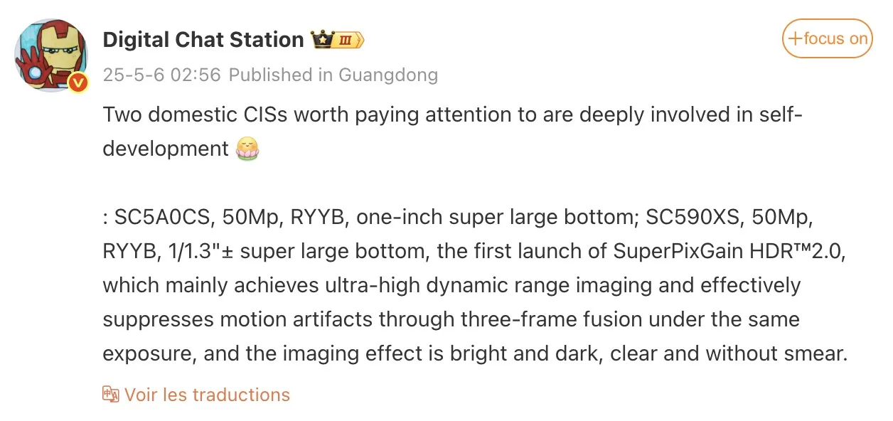Open the Iron Man profile avatar
The width and height of the screenshot is (893, 421).
click(51, 55)
